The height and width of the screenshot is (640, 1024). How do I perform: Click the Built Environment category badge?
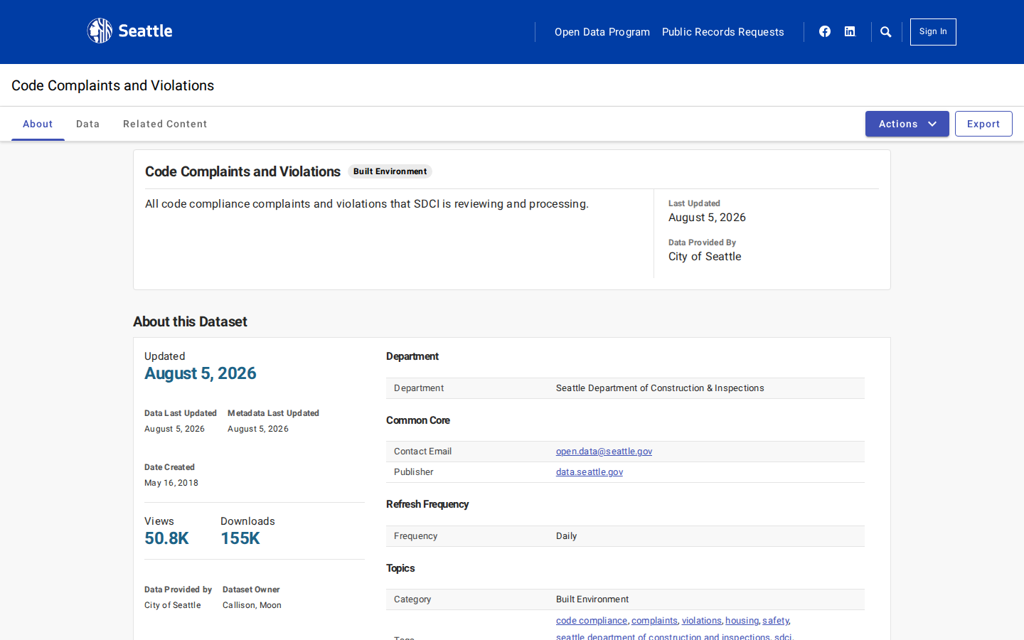(x=390, y=171)
